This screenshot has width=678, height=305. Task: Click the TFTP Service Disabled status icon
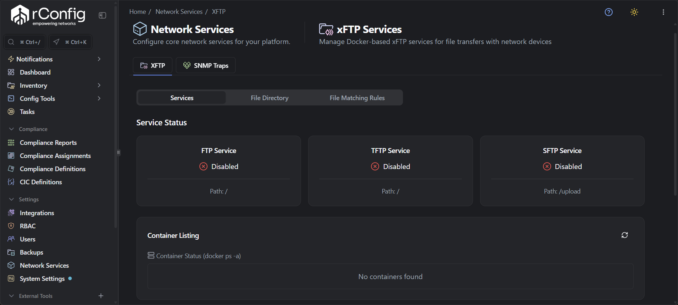(x=375, y=167)
